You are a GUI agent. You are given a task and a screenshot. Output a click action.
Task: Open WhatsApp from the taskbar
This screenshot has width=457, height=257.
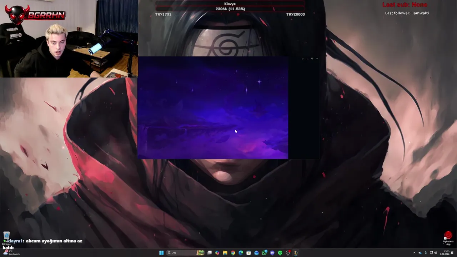coord(264,253)
